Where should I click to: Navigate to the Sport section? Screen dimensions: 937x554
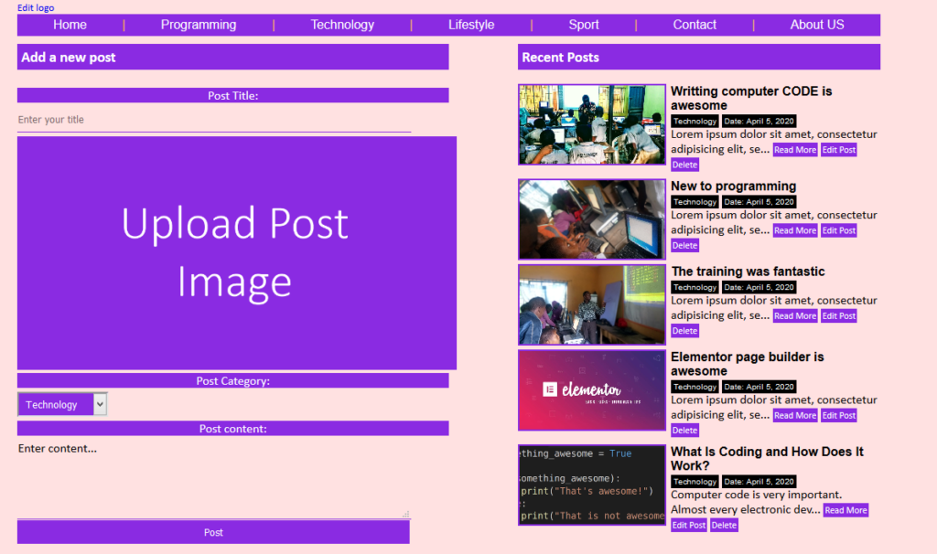click(583, 25)
